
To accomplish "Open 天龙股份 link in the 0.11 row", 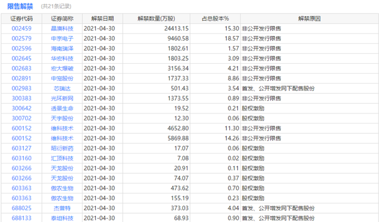I will click(x=62, y=168).
